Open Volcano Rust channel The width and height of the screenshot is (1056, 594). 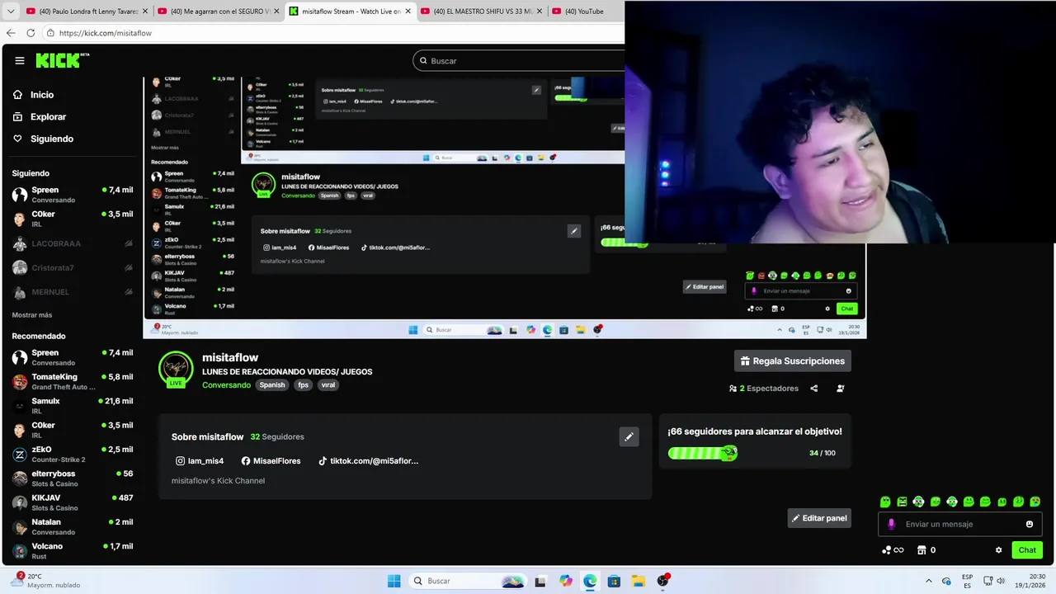[73, 550]
